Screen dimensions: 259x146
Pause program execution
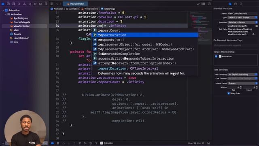coord(58,143)
